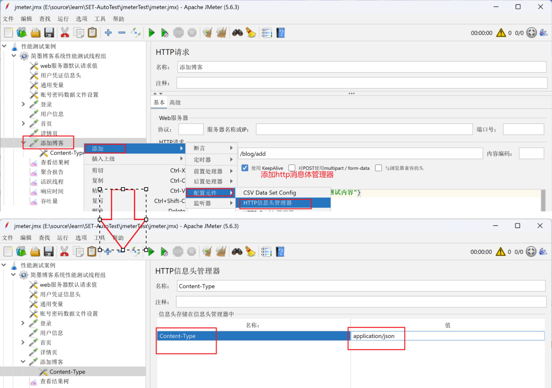Image resolution: width=552 pixels, height=388 pixels.
Task: Click path field containing /blog/add
Action: [361, 154]
